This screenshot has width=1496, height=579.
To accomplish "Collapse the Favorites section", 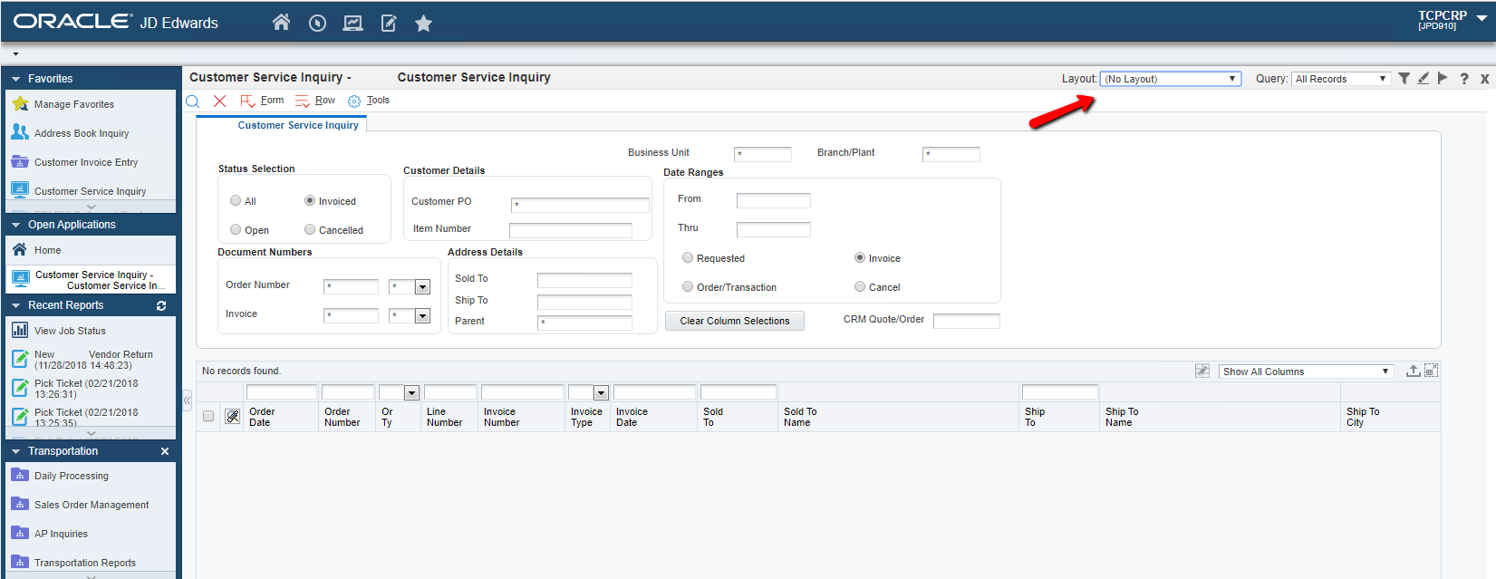I will pos(15,80).
